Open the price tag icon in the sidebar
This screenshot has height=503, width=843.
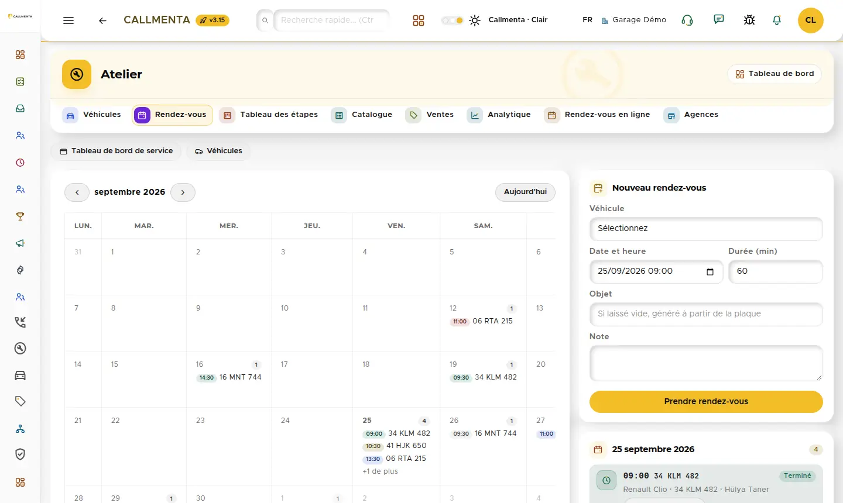20,401
